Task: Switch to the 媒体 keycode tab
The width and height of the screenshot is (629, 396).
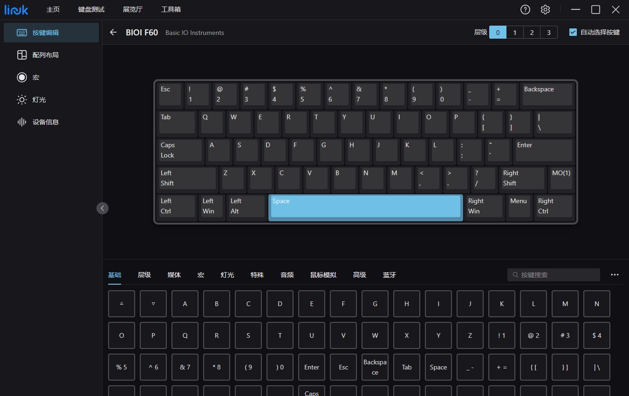Action: point(174,275)
